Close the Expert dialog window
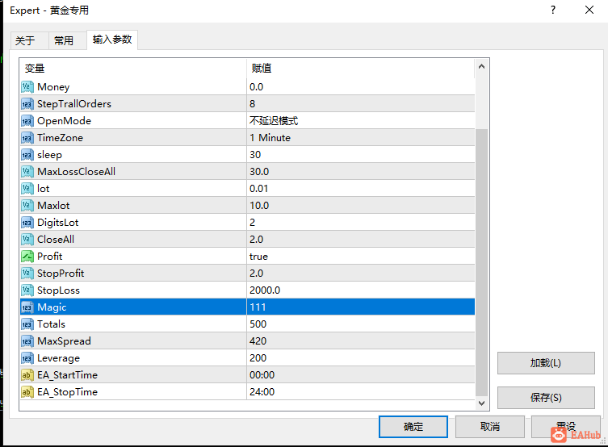This screenshot has height=447, width=608. coord(589,10)
